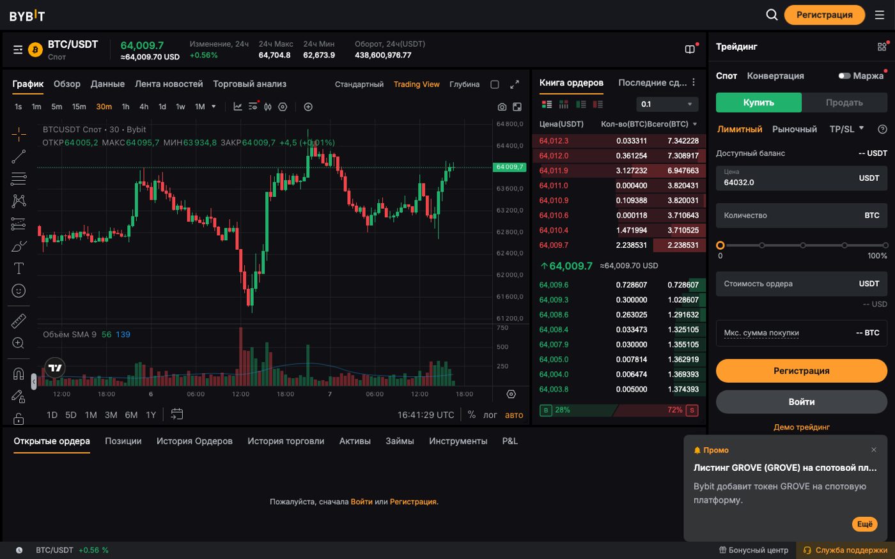
Task: Open the TP/SL order type dropdown
Action: [846, 129]
